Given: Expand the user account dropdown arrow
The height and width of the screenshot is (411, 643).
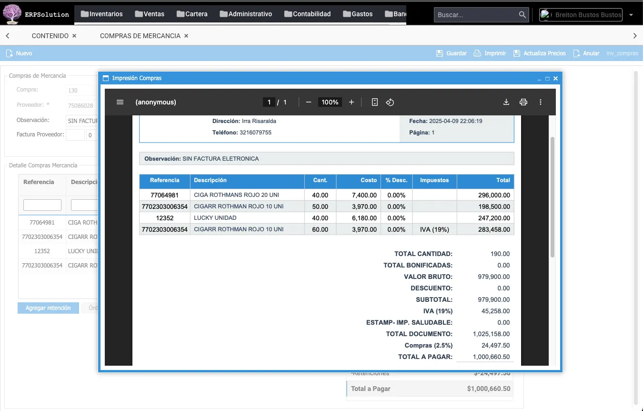Looking at the screenshot, I should [631, 15].
